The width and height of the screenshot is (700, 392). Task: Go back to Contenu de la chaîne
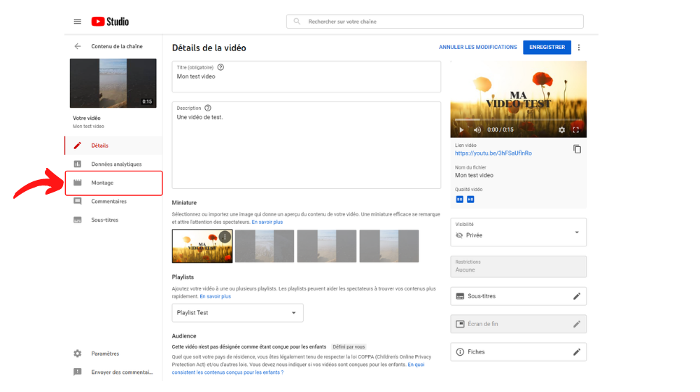coord(78,46)
